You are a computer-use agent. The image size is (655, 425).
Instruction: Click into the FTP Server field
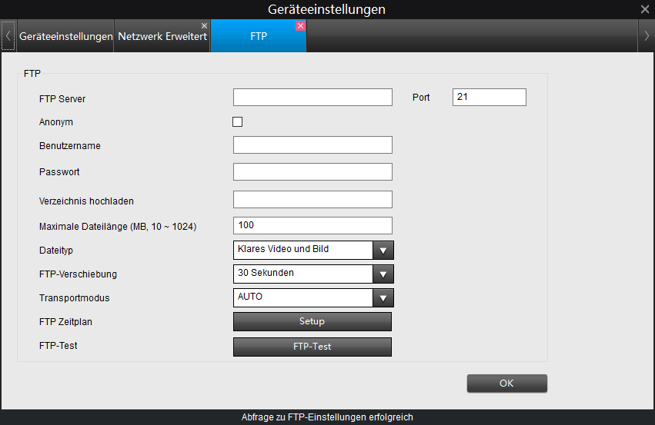click(312, 97)
